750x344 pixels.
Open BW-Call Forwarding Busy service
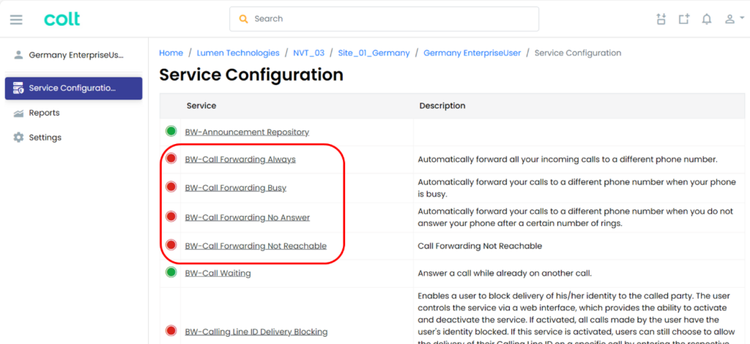(236, 188)
